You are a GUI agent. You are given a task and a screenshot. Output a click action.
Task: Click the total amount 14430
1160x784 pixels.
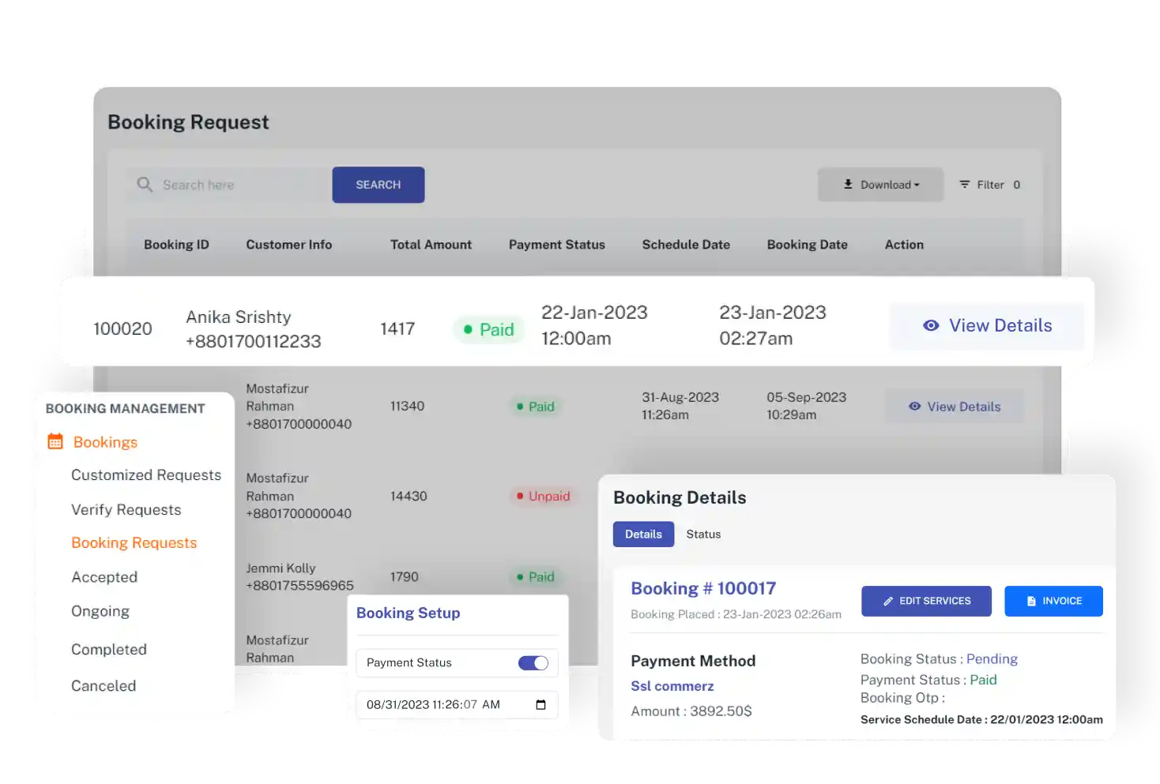coord(409,497)
